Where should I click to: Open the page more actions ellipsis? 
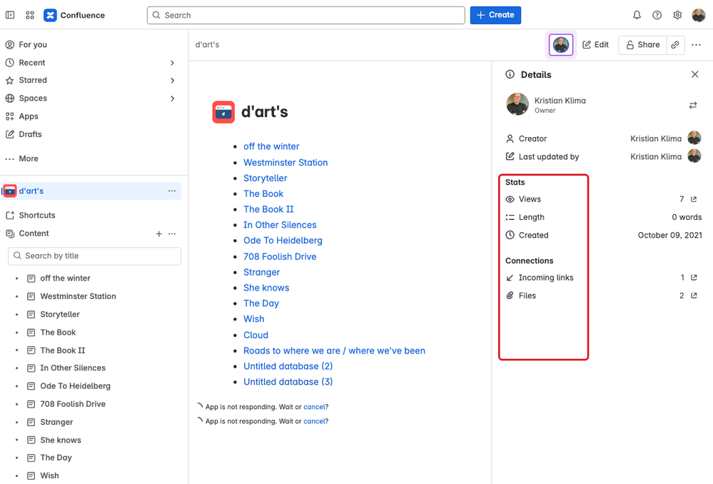coord(696,44)
